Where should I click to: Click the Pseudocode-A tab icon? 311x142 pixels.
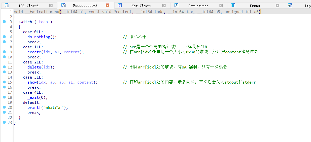[63, 5]
